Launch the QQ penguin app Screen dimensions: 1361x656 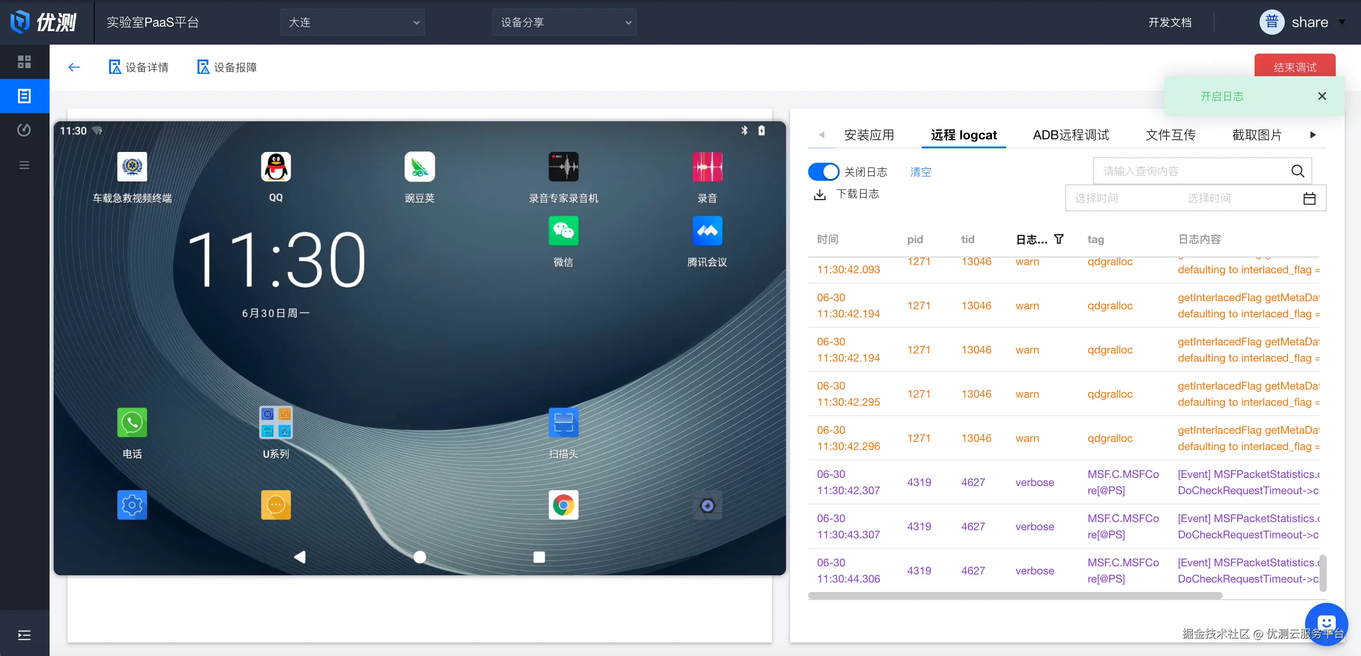276,167
